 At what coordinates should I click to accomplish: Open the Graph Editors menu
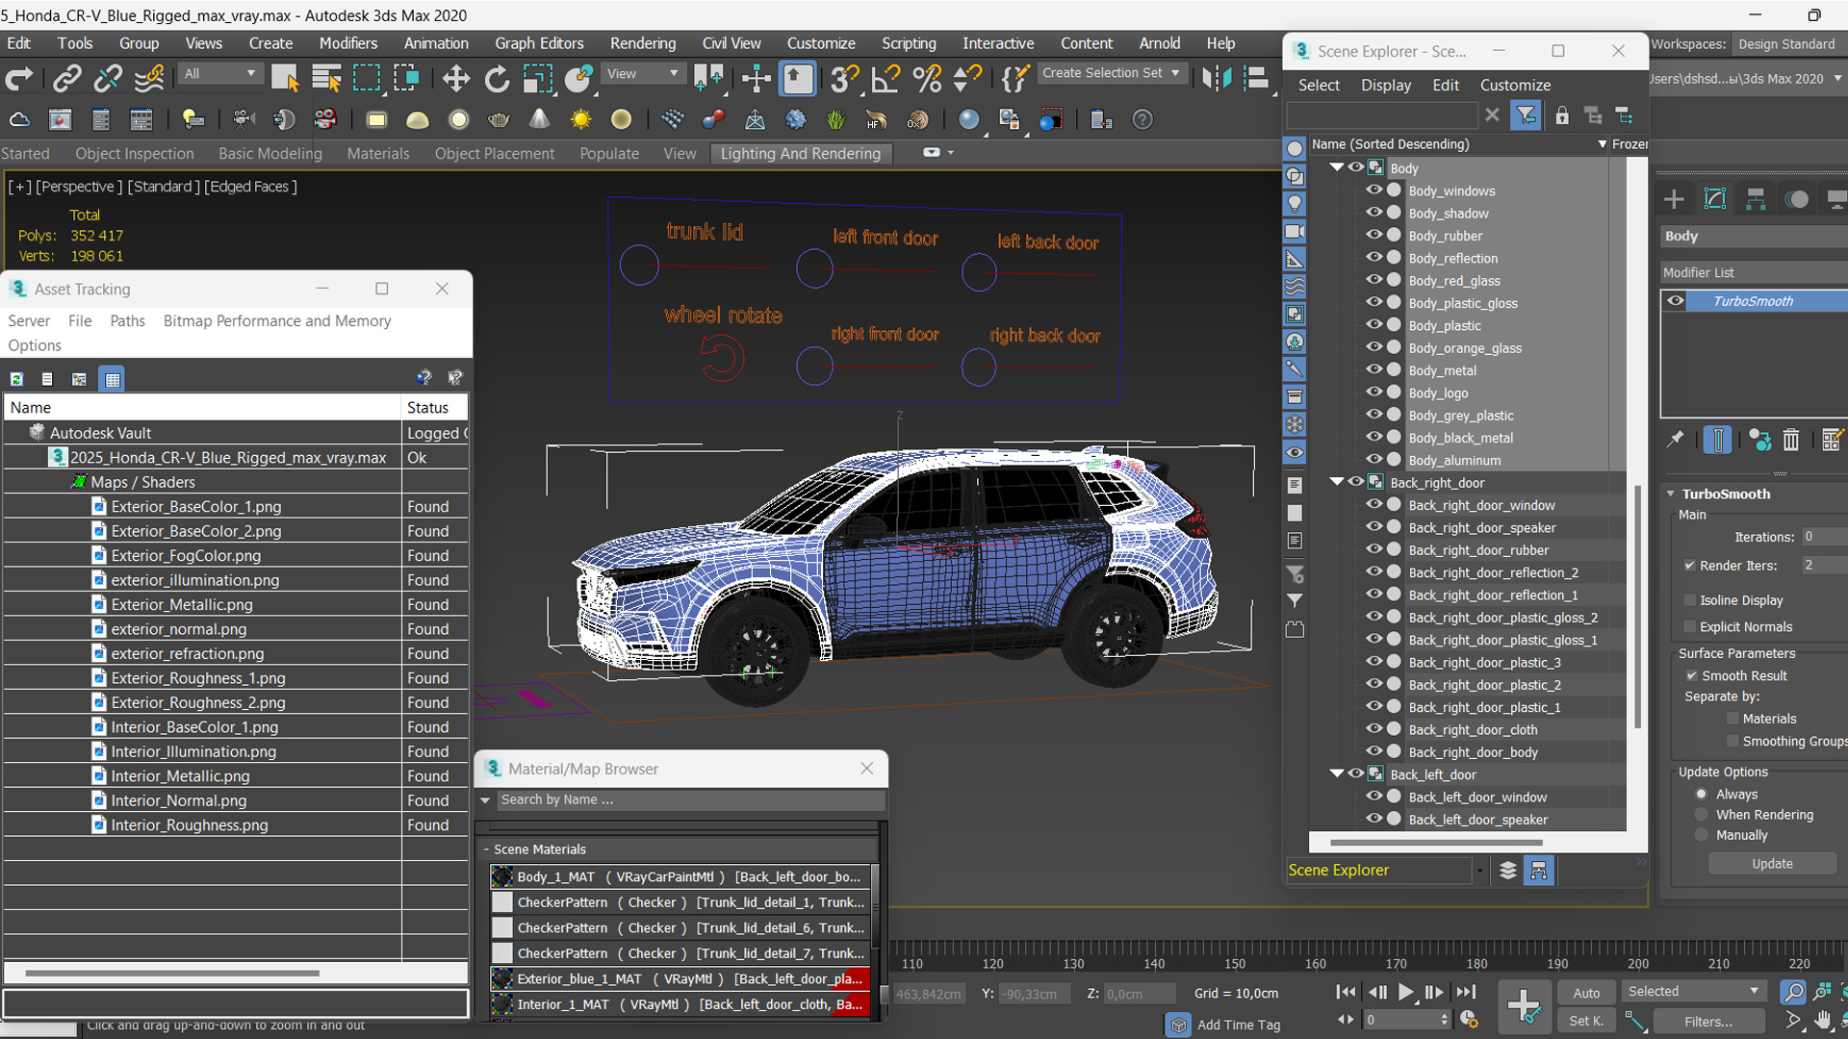tap(539, 43)
